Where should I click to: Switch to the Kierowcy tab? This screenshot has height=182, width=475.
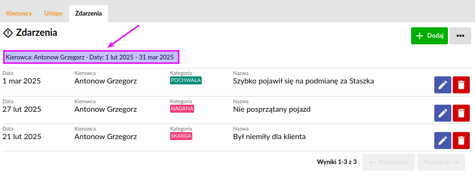tap(19, 14)
